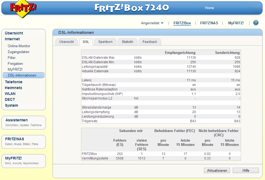Open the Assistenten panel
The height and width of the screenshot is (180, 265).
[23, 123]
